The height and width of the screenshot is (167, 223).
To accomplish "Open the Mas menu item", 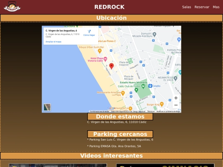I will pyautogui.click(x=216, y=7).
